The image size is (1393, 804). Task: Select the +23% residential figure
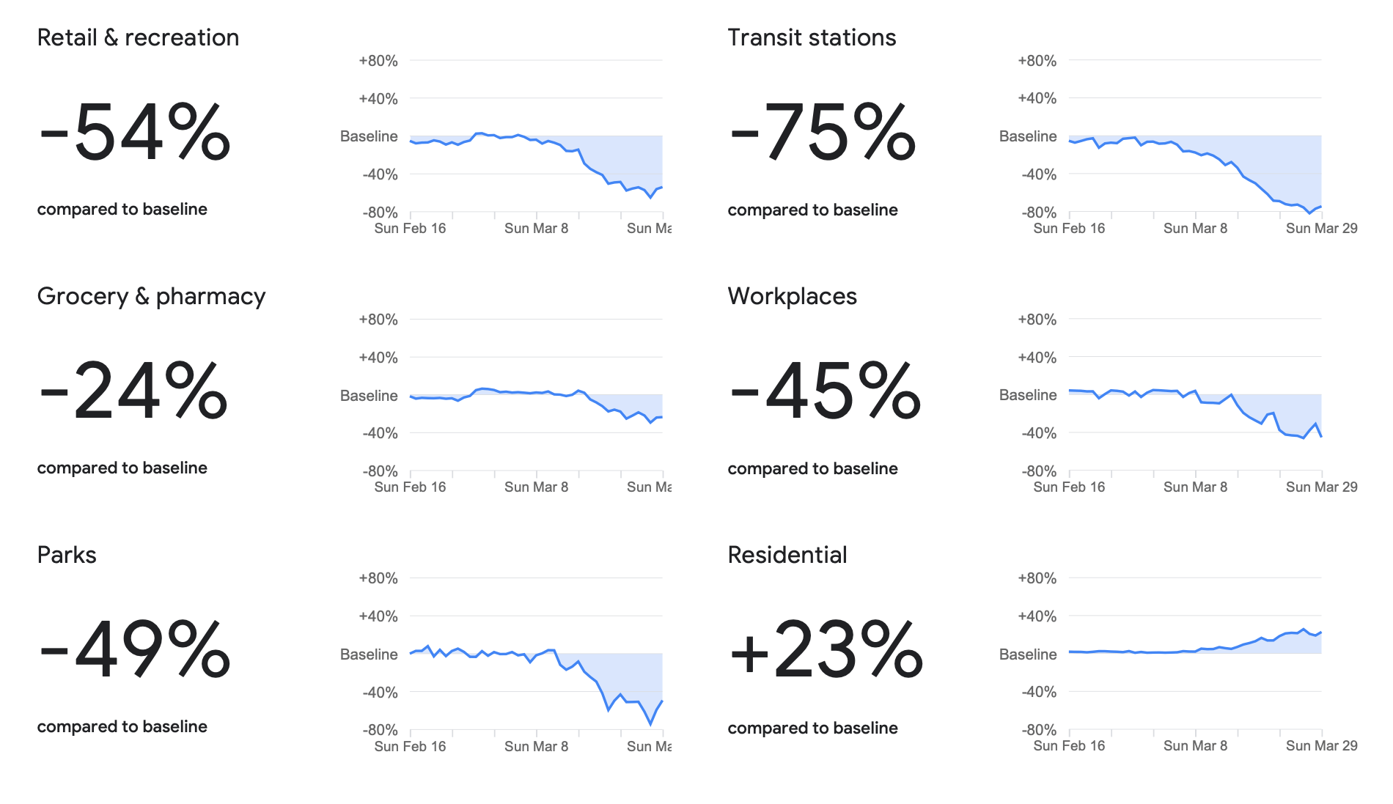(x=826, y=650)
